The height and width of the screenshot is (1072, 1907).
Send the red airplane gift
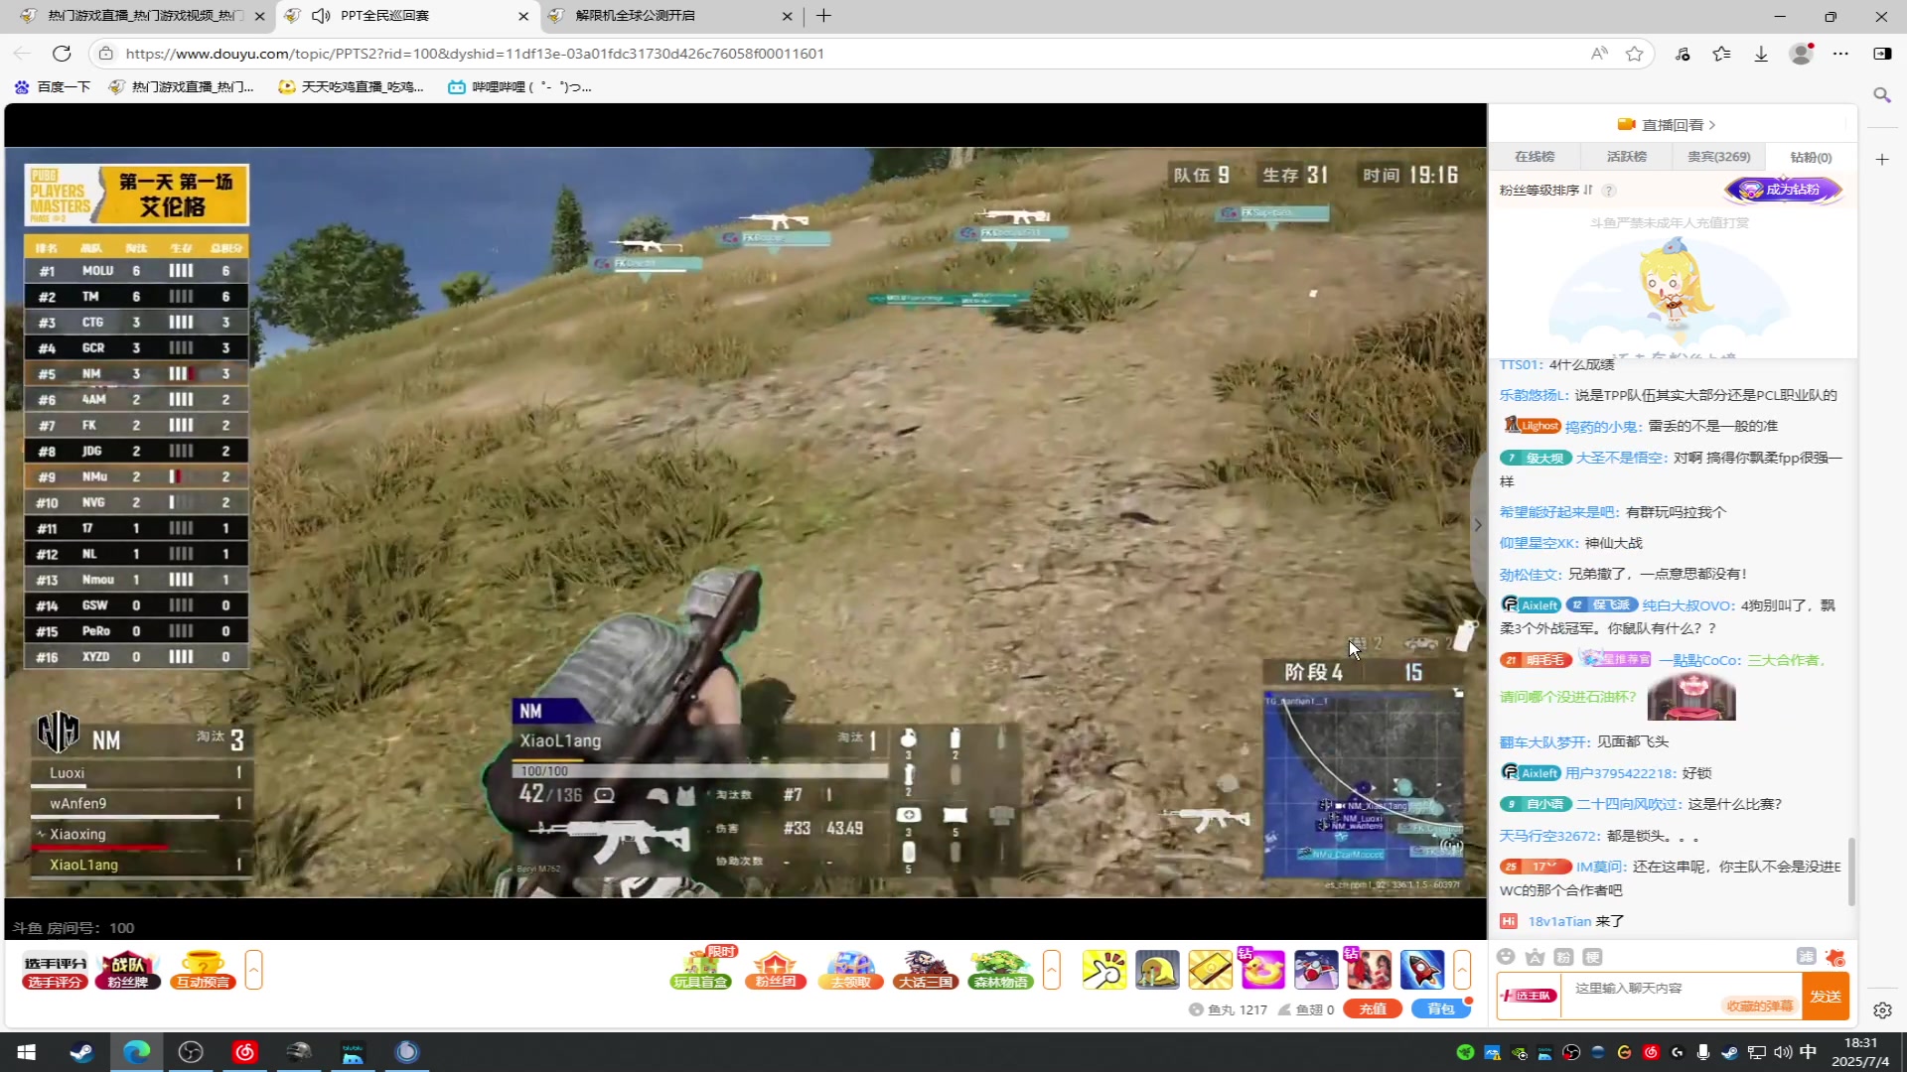[x=1316, y=970]
